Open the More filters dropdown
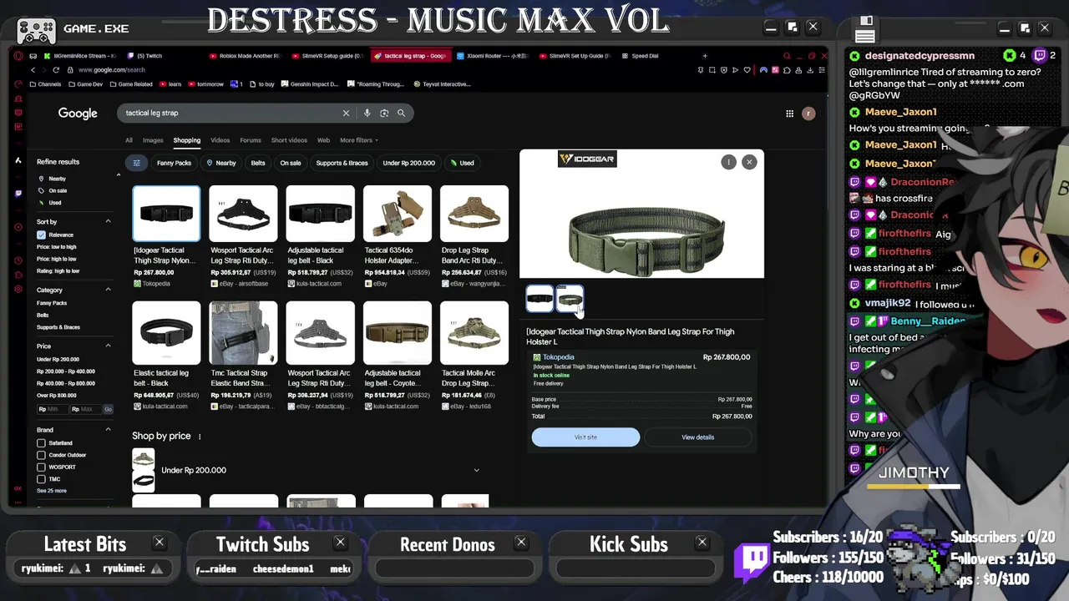 click(358, 140)
